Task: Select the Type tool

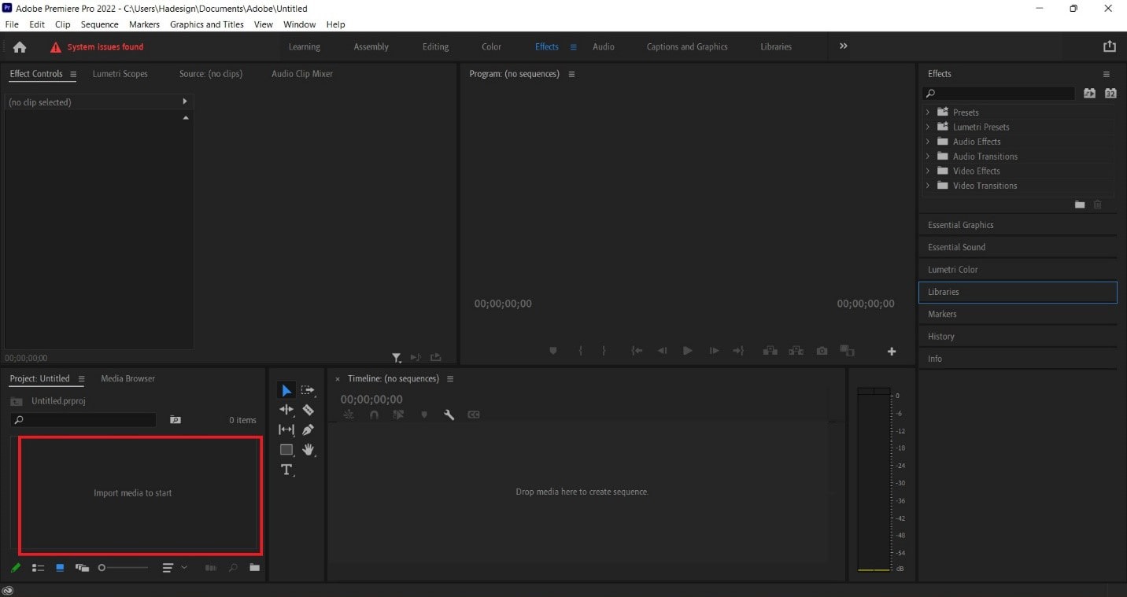Action: (286, 470)
